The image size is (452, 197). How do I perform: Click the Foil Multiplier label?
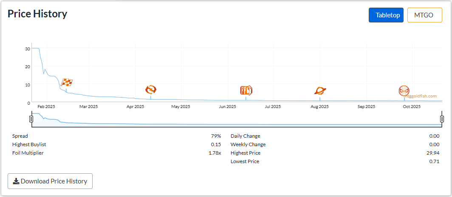[28, 153]
